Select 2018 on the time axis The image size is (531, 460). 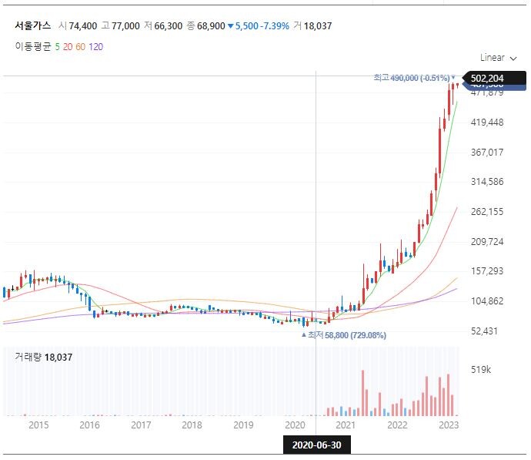point(192,425)
